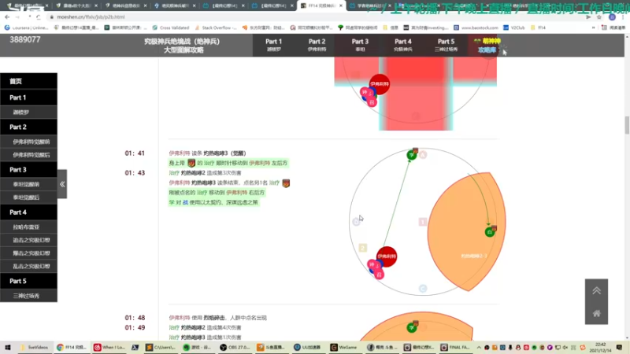
Task: Open 泰坦觉醒后 in the sidebar
Action: click(x=28, y=197)
